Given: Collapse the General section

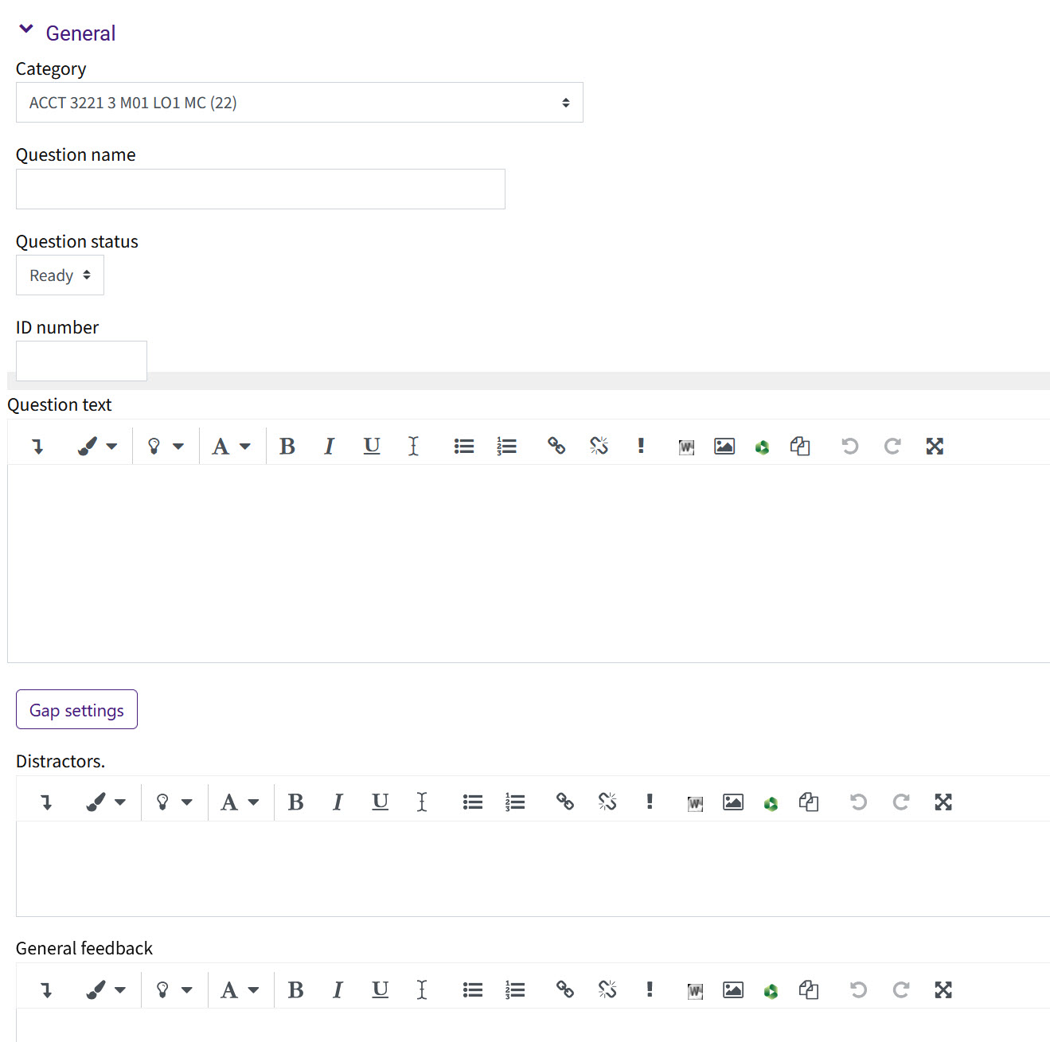Looking at the screenshot, I should pyautogui.click(x=26, y=28).
